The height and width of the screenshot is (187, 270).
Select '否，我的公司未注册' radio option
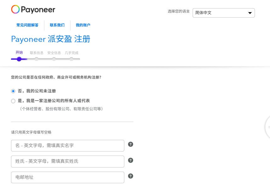(13, 91)
